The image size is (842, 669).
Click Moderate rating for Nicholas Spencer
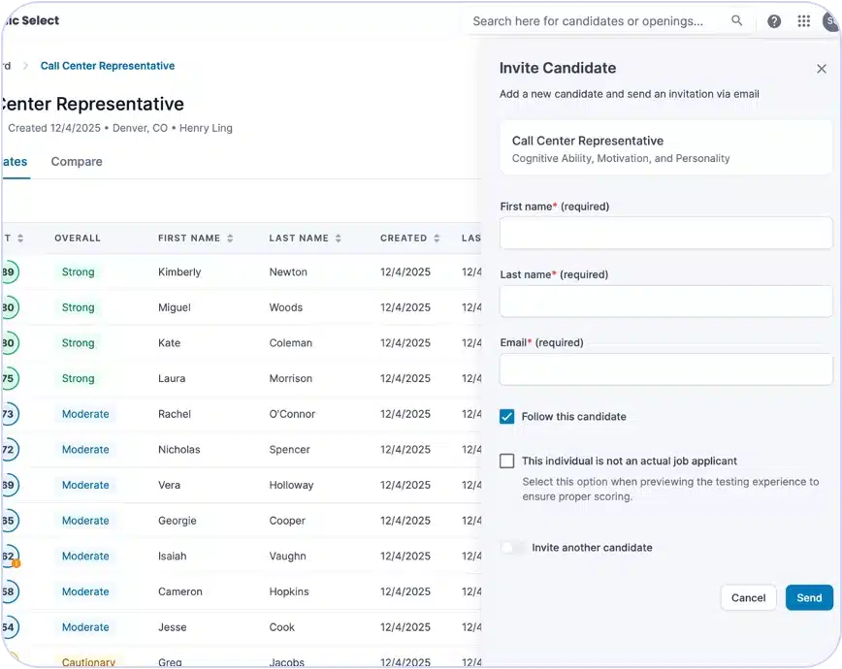[x=85, y=450]
